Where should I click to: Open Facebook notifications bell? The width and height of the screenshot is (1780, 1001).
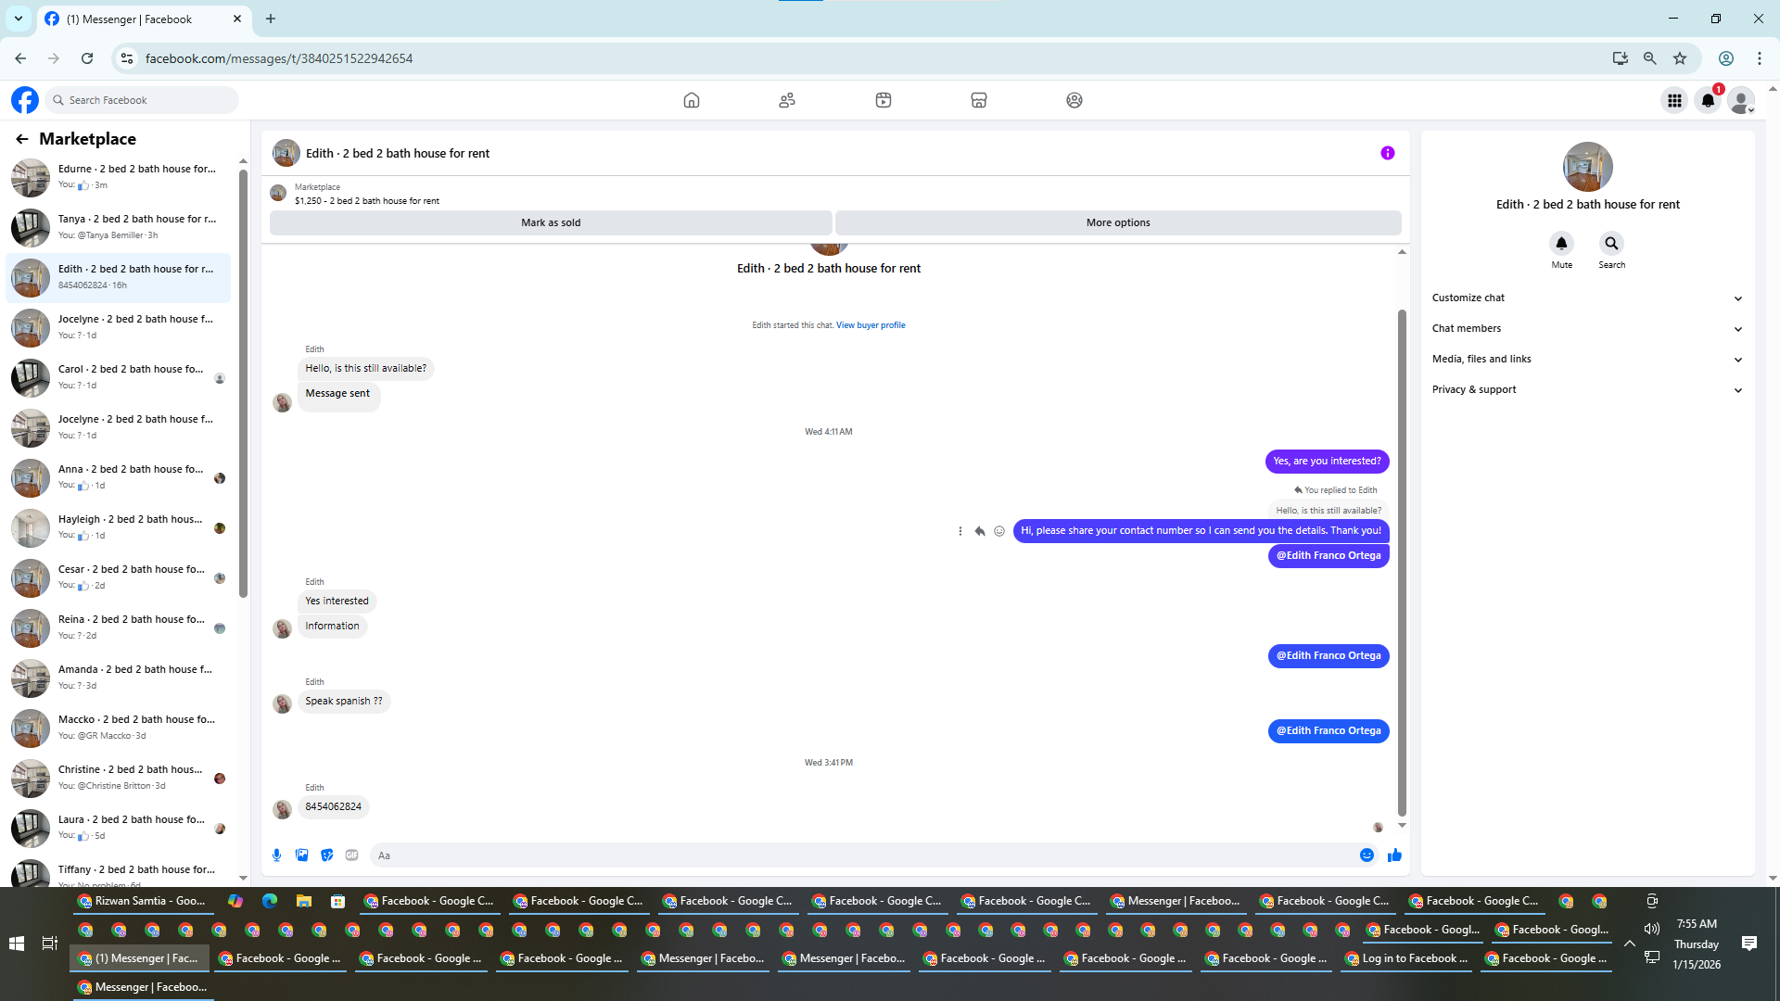click(x=1708, y=100)
